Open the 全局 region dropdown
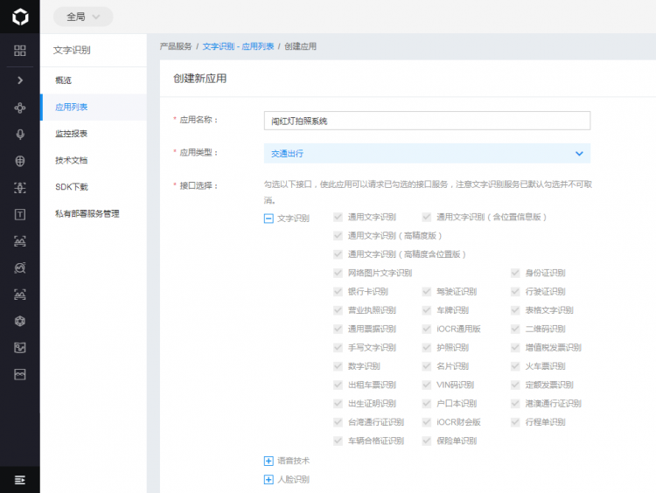656x493 pixels. pyautogui.click(x=83, y=17)
